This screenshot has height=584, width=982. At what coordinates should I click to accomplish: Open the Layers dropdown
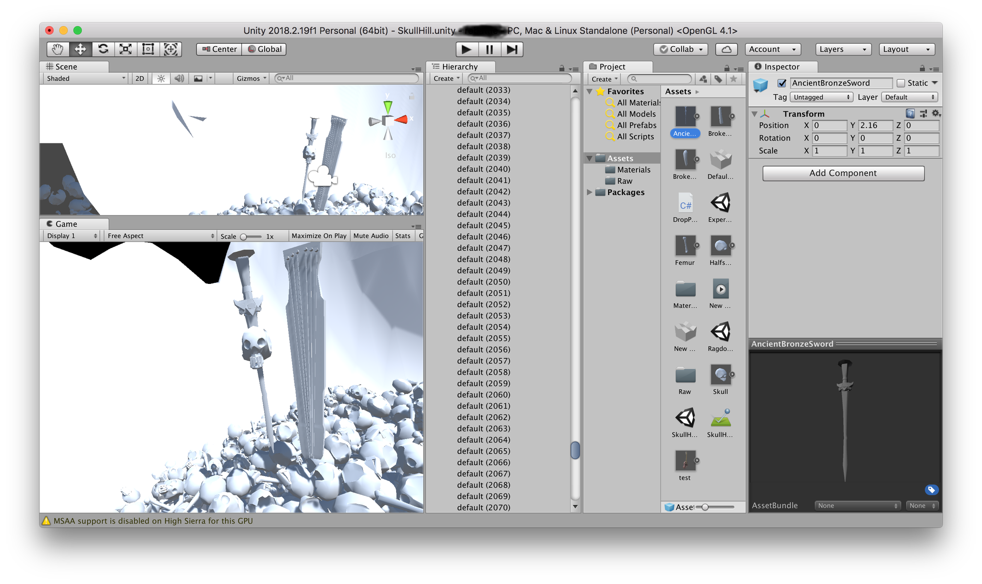pyautogui.click(x=842, y=49)
